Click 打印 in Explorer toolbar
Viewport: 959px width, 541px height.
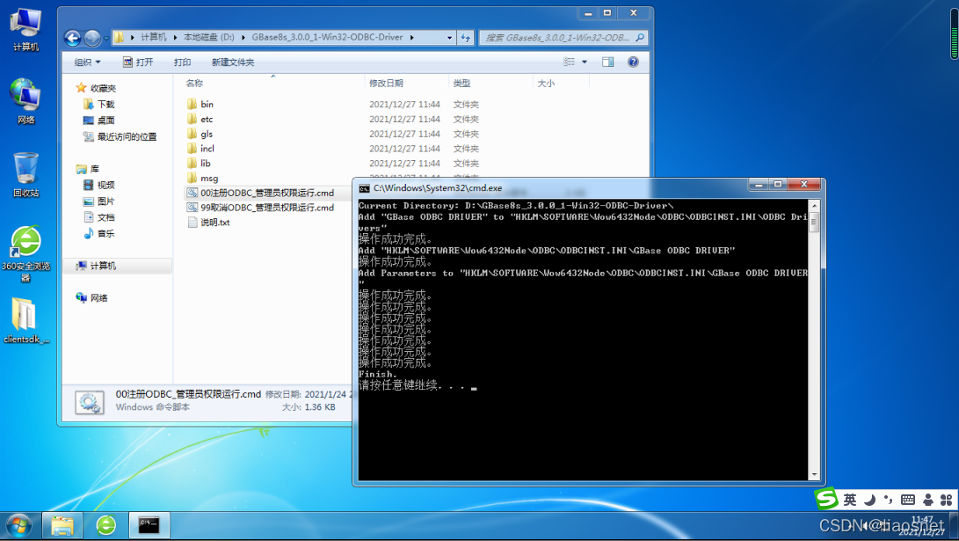182,62
